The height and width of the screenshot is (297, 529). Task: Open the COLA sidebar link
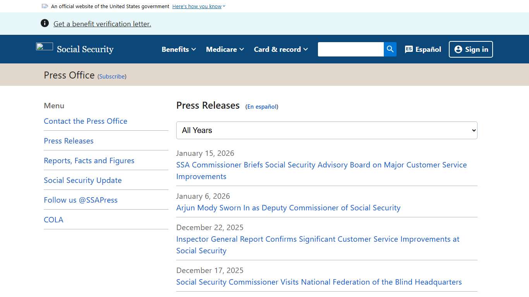click(53, 220)
